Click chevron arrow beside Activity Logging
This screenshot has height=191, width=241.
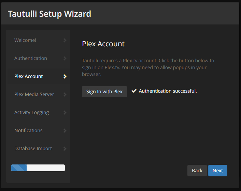coord(65,112)
